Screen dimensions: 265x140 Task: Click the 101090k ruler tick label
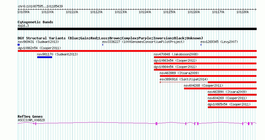tap(24, 12)
